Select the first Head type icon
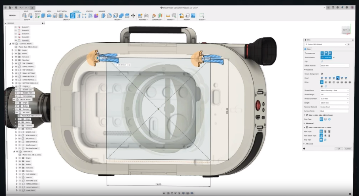The width and height of the screenshot is (359, 196). [x=322, y=78]
